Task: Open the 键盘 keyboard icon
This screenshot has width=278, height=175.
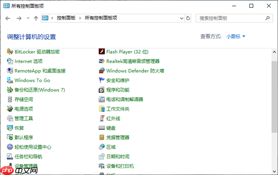Action: (101, 128)
